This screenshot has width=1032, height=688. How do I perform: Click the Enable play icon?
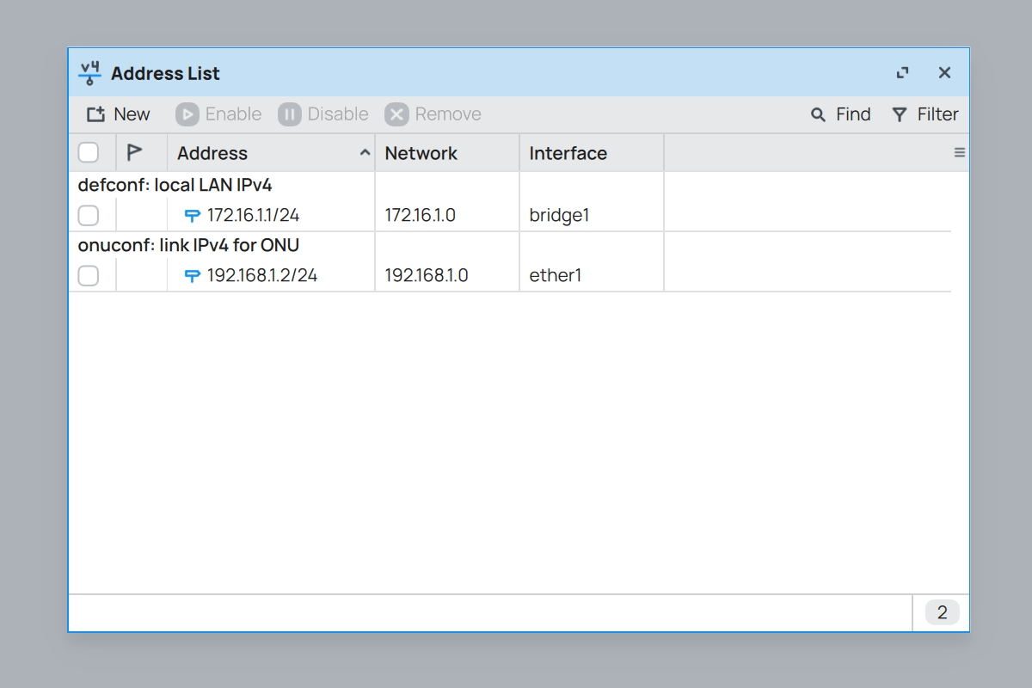tap(187, 114)
